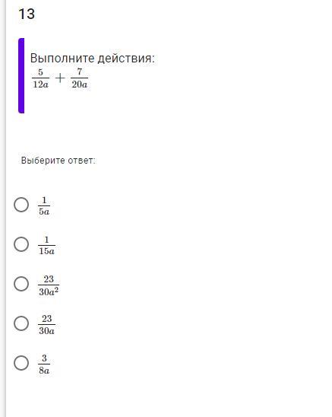Screen dimensions: 332x417
Task: Click the purple vertical bar beside the question
Action: [x=21, y=75]
